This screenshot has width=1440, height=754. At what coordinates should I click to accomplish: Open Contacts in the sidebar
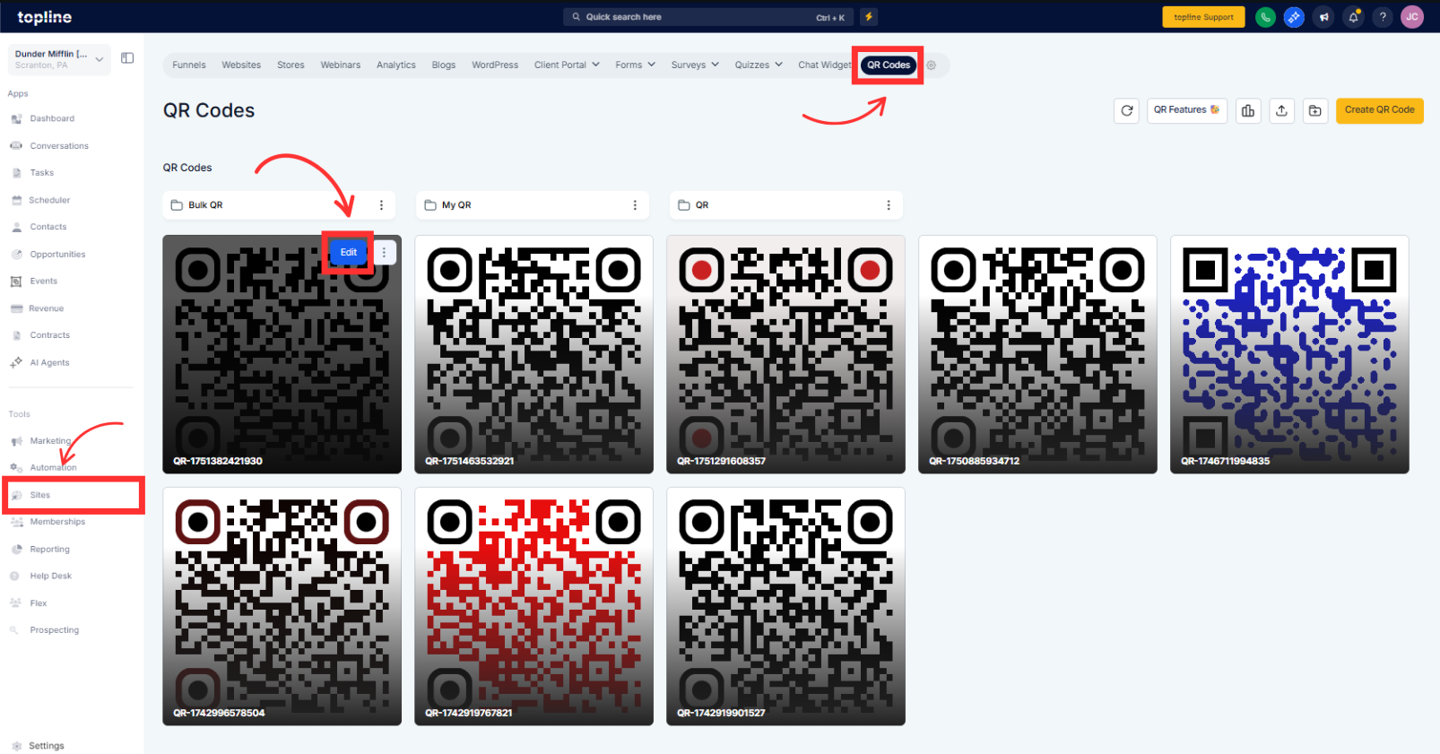pos(48,227)
